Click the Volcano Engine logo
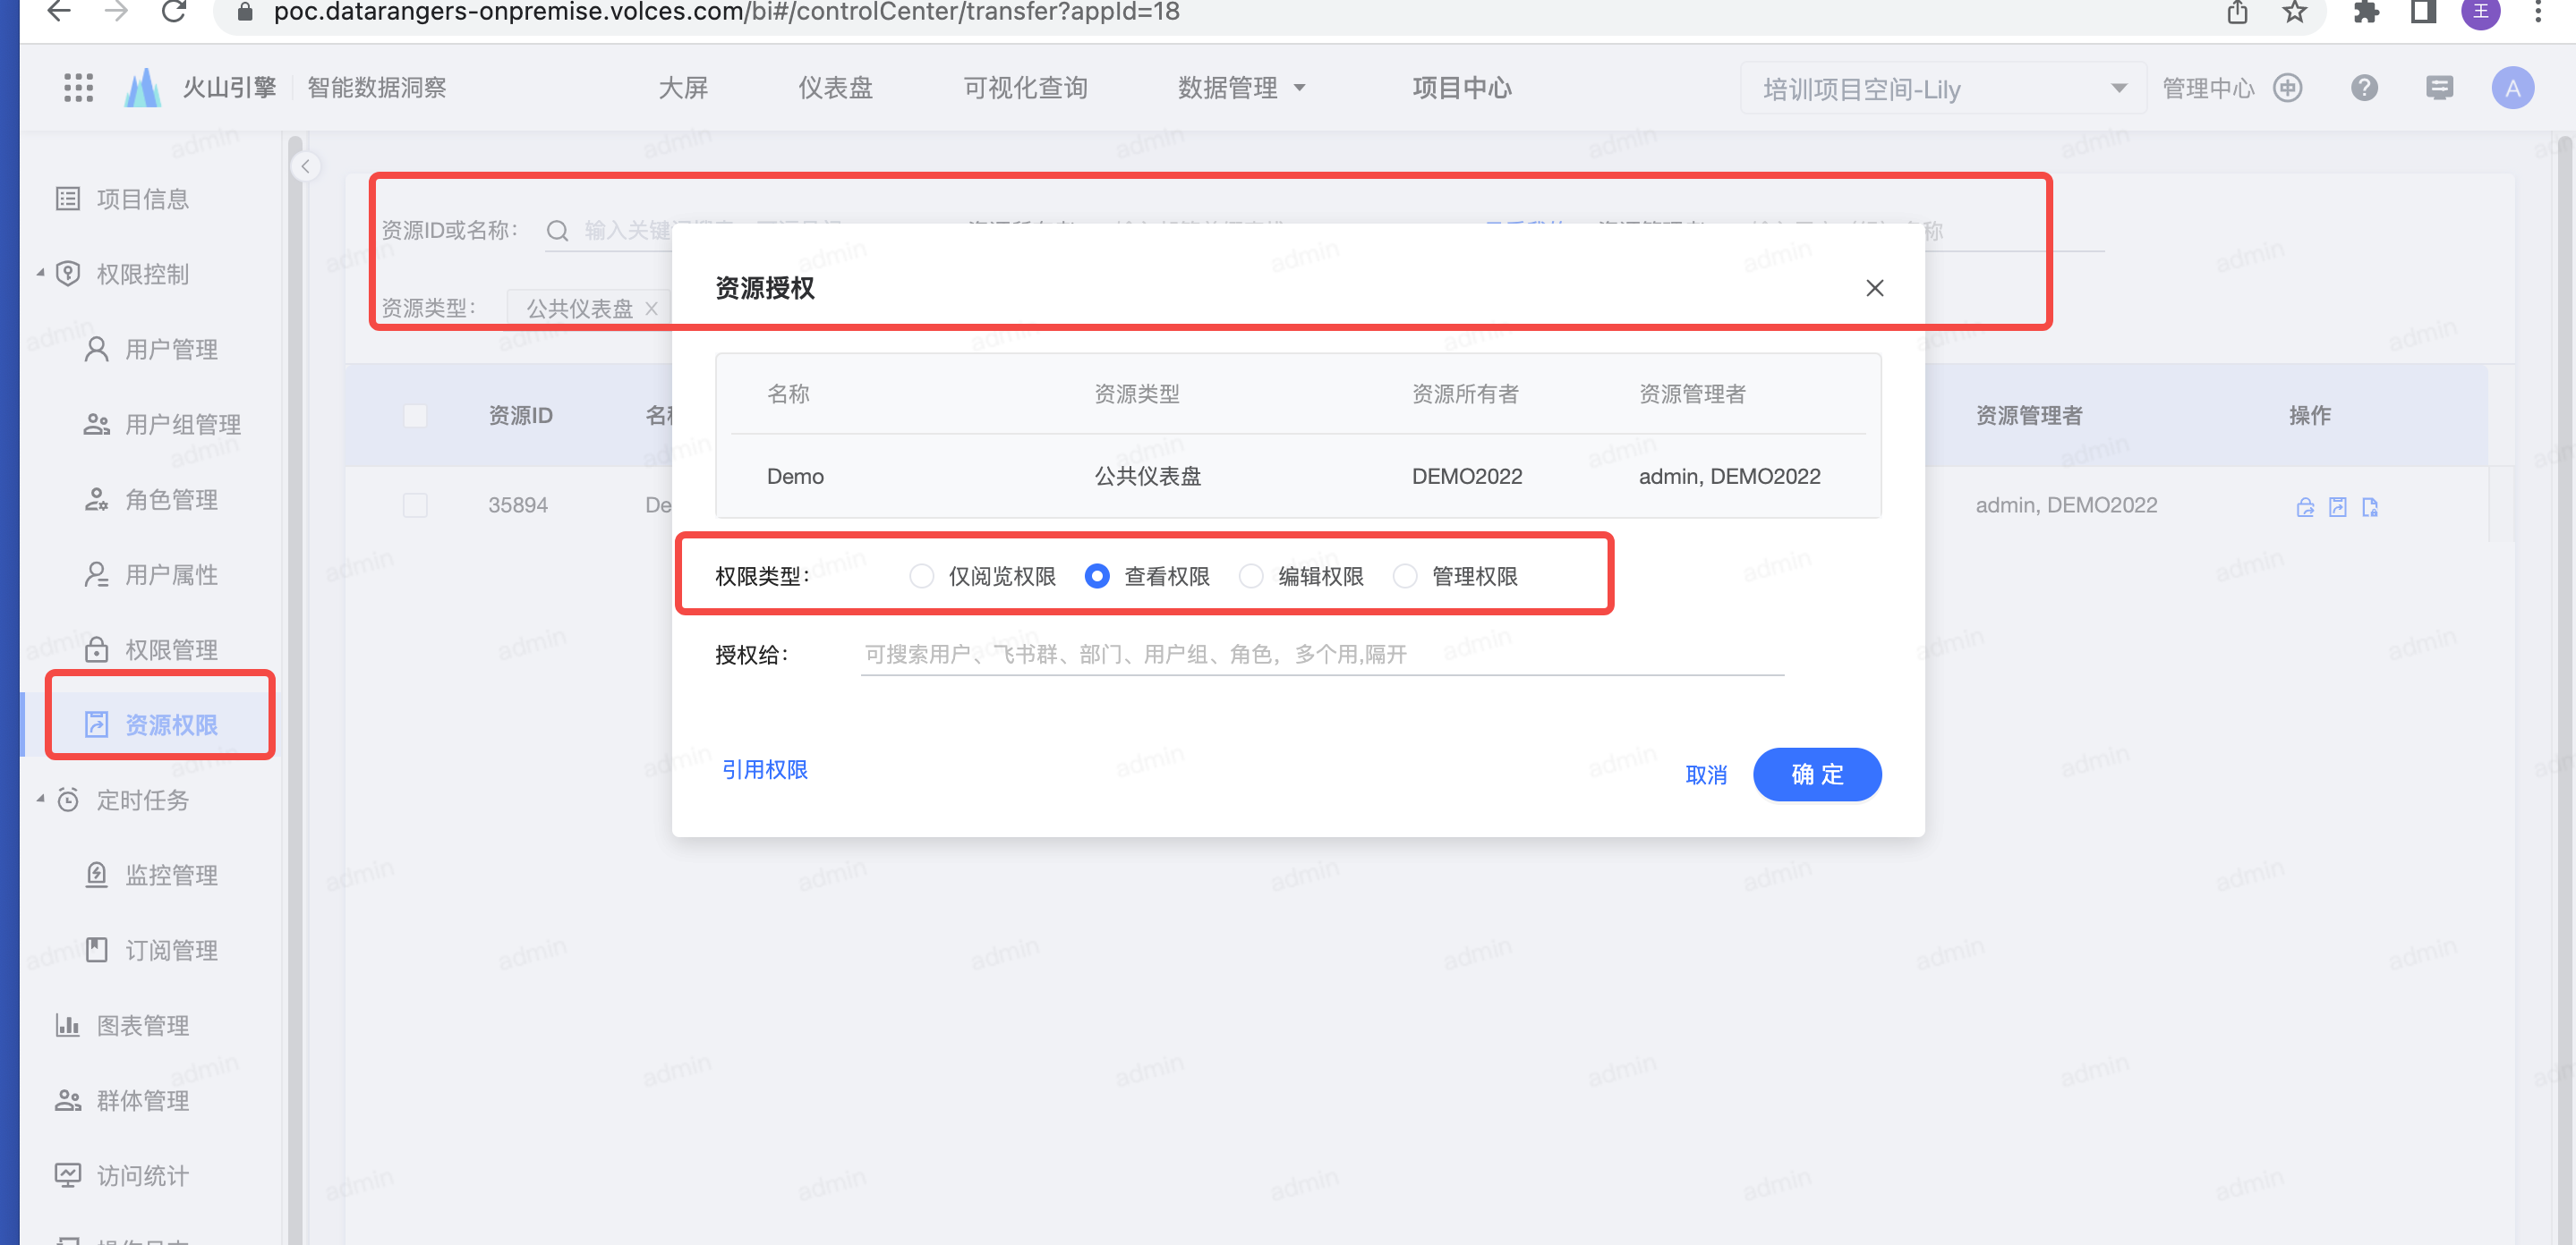Viewport: 2576px width, 1245px height. coord(143,88)
